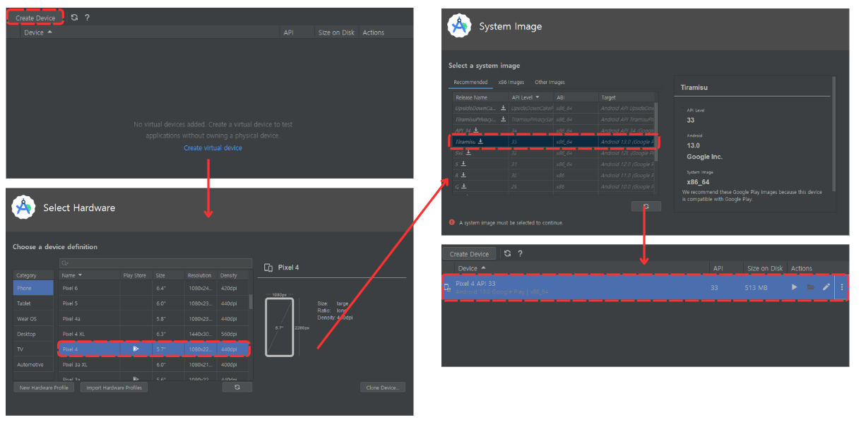
Task: Click the Create virtual device link
Action: pos(213,148)
